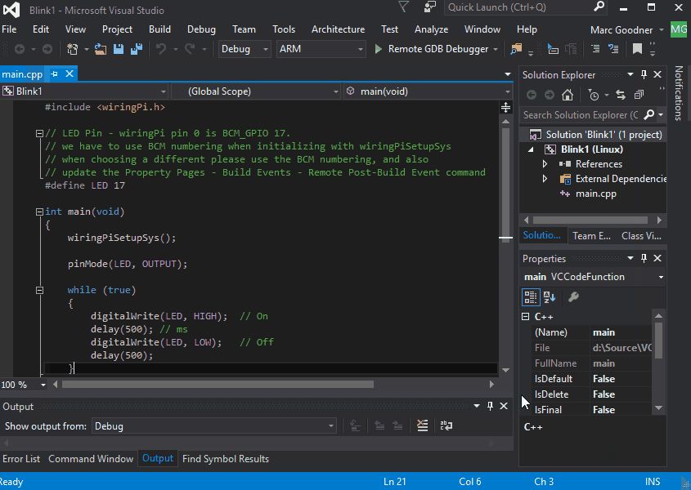Image resolution: width=691 pixels, height=490 pixels.
Task: Expand the External Dependencies node
Action: 545,179
